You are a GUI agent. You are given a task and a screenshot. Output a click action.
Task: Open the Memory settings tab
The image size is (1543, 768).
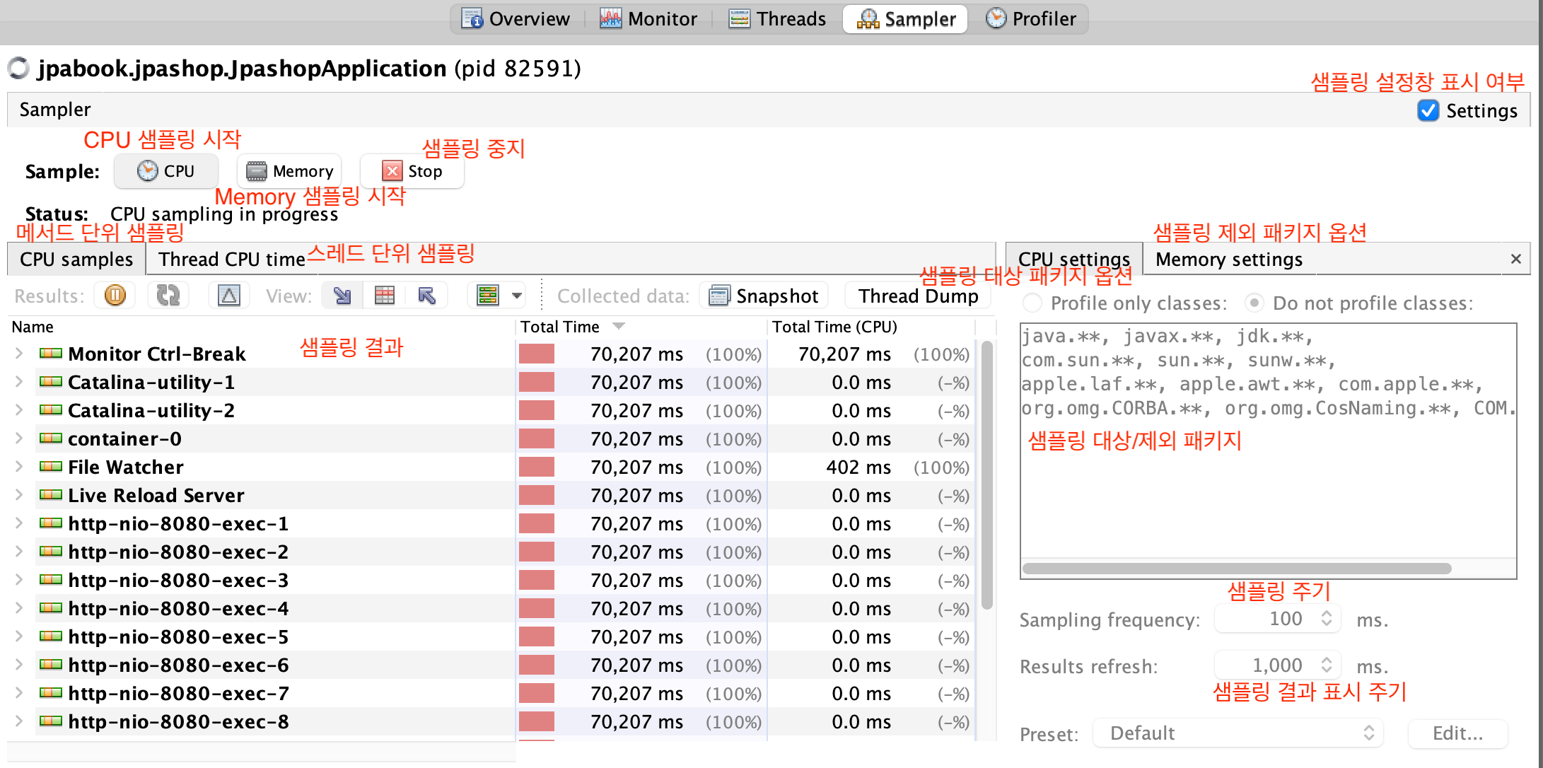pos(1228,259)
